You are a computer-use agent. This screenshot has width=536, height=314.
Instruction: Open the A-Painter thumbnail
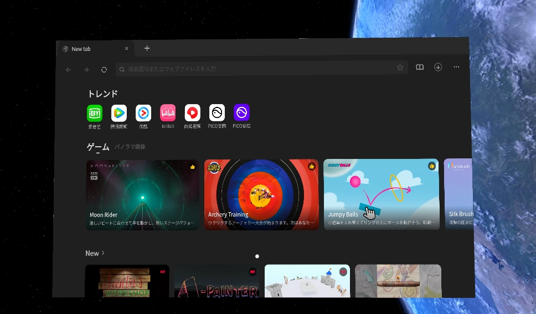(217, 281)
